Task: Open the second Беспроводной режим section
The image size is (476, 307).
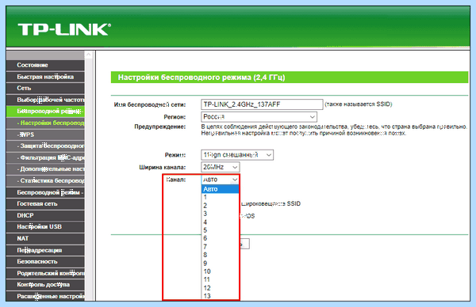Action: 45,192
